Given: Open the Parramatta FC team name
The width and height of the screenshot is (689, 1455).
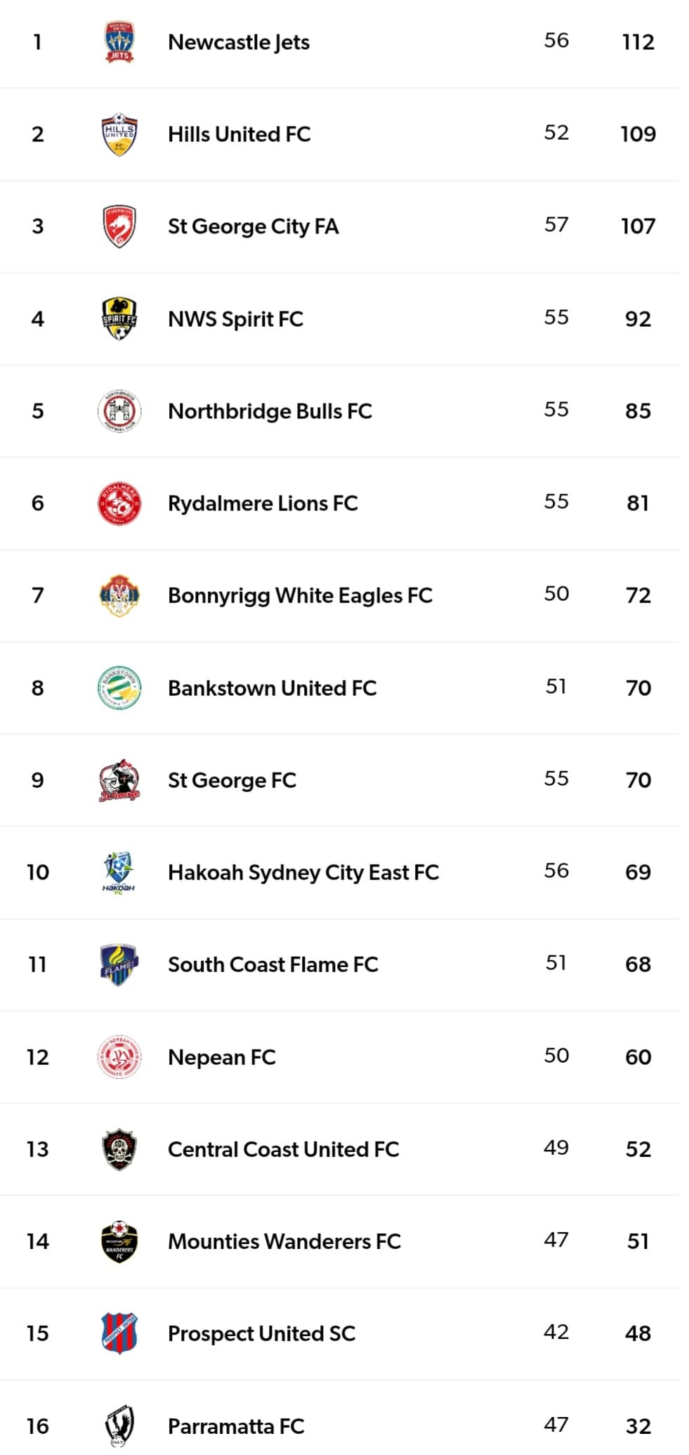Looking at the screenshot, I should click(x=236, y=1426).
